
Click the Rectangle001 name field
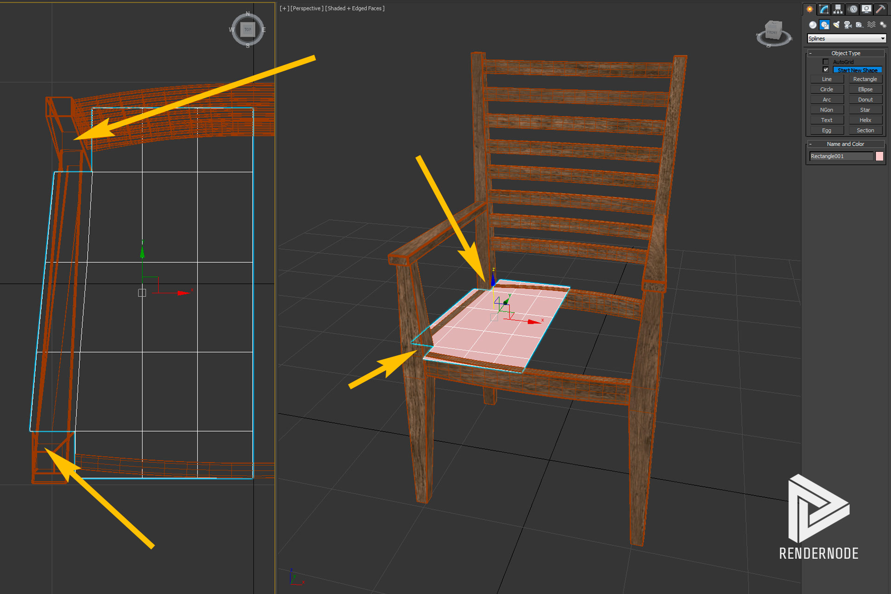[x=841, y=156]
